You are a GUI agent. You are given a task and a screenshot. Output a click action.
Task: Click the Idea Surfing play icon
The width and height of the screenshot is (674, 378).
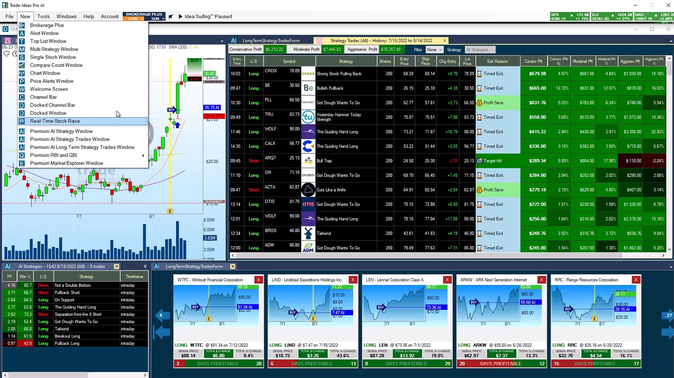[x=180, y=16]
